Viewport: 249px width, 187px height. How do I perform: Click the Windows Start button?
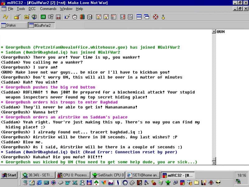tap(9, 175)
